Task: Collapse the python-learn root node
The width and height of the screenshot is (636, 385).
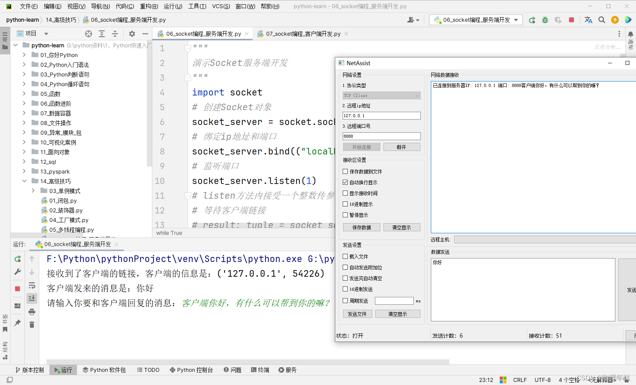Action: click(x=16, y=45)
